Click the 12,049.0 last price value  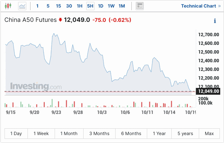[x=77, y=20]
